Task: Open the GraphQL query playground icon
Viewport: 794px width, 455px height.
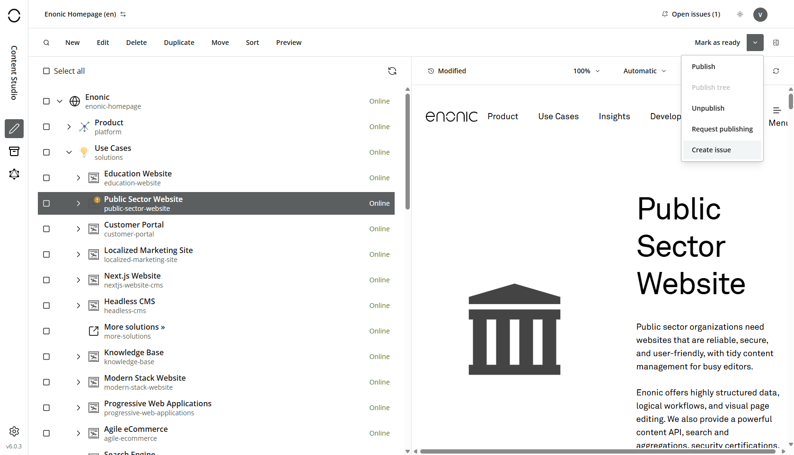Action: 14,174
